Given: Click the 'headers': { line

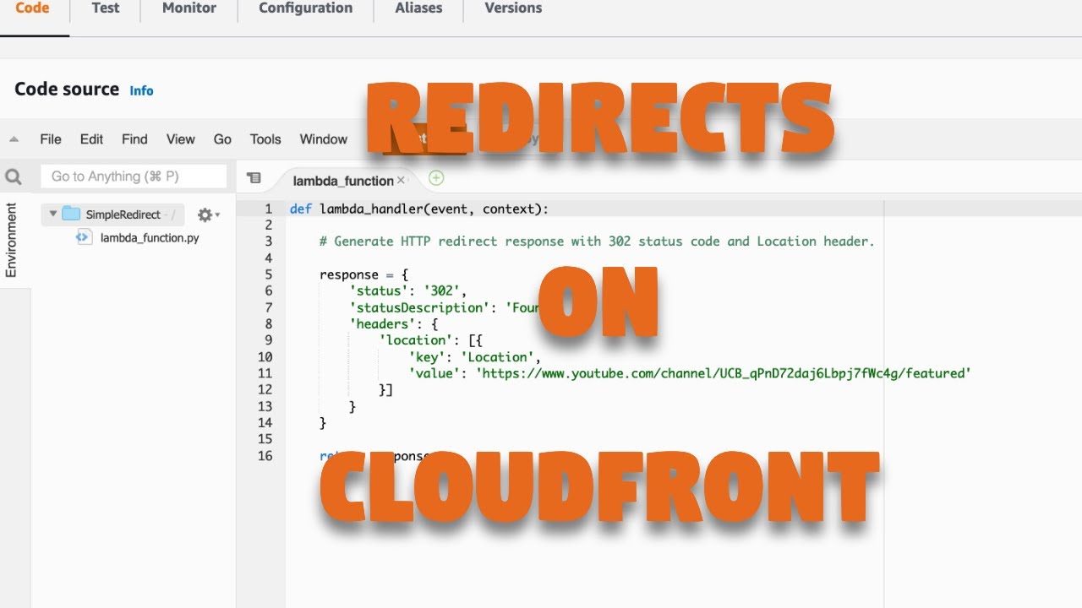Looking at the screenshot, I should click(393, 324).
